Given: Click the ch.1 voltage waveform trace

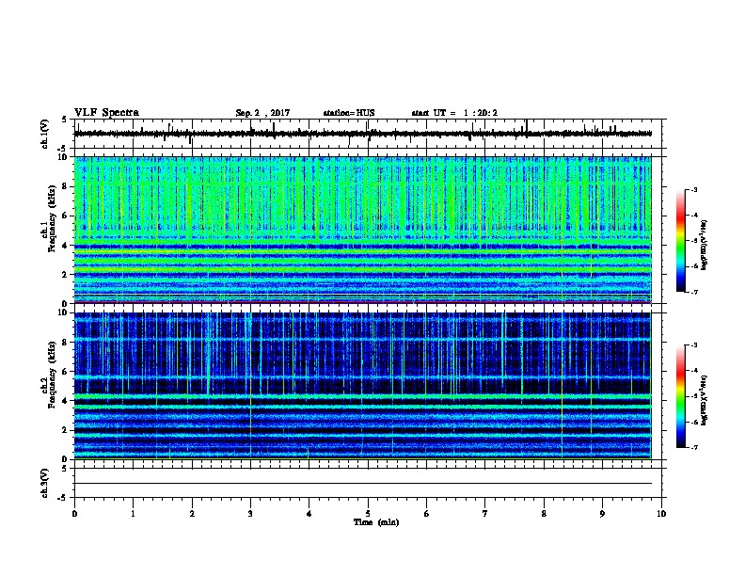Looking at the screenshot, I should coord(362,134).
